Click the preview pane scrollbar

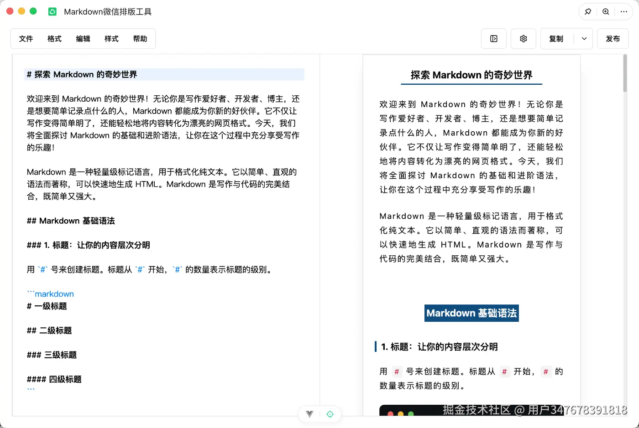pos(625,73)
